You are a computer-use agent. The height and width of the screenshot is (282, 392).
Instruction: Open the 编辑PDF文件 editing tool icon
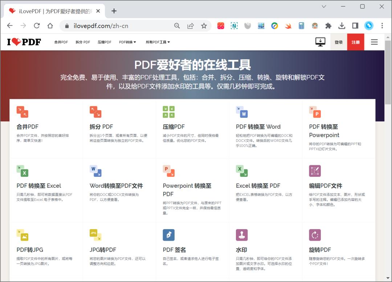coord(315,170)
